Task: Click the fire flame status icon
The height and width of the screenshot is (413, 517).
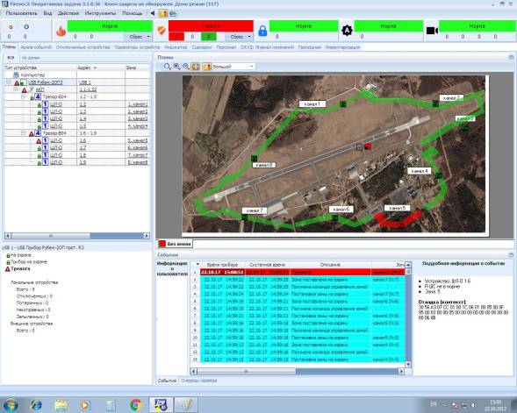Action: 61,31
